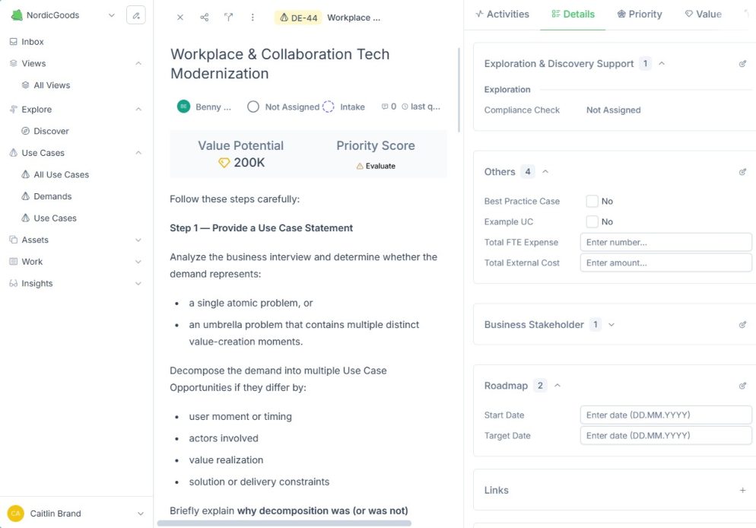Expand the Assets sidebar section
The width and height of the screenshot is (756, 528).
138,240
